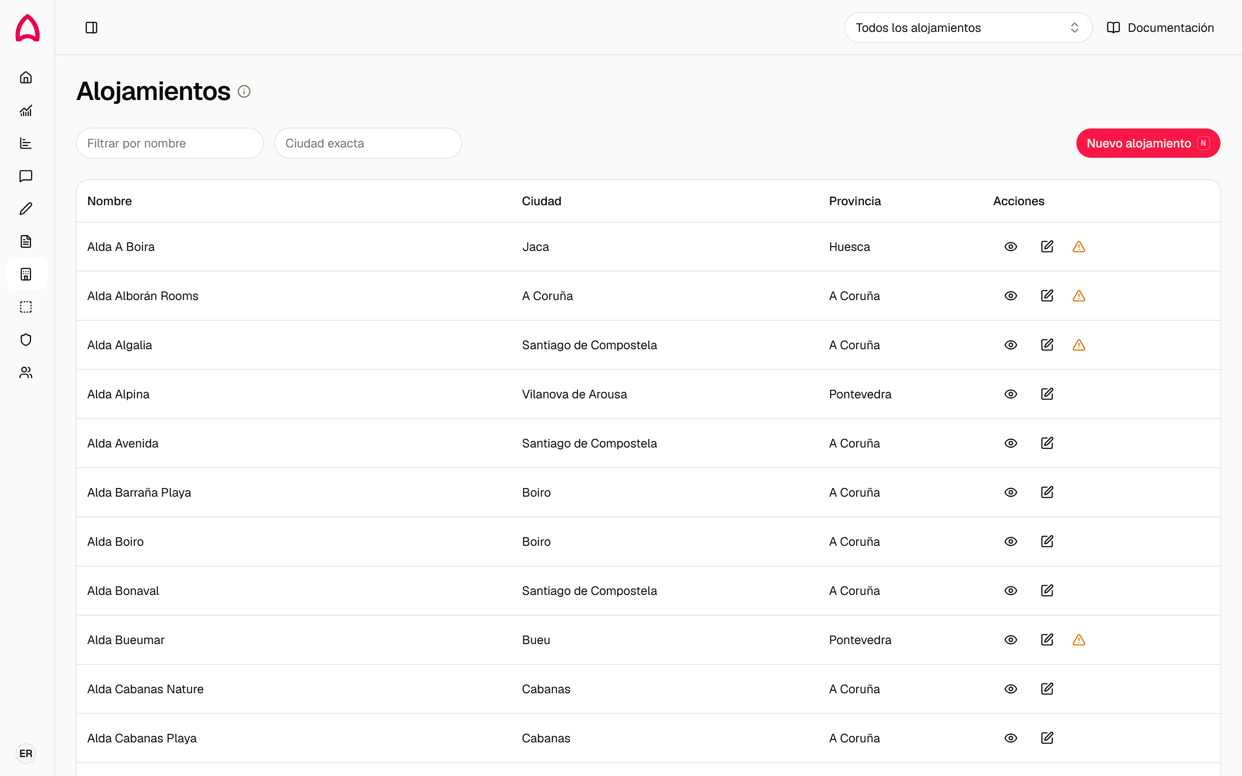Click the Ciudad column header
This screenshot has width=1242, height=776.
(542, 201)
